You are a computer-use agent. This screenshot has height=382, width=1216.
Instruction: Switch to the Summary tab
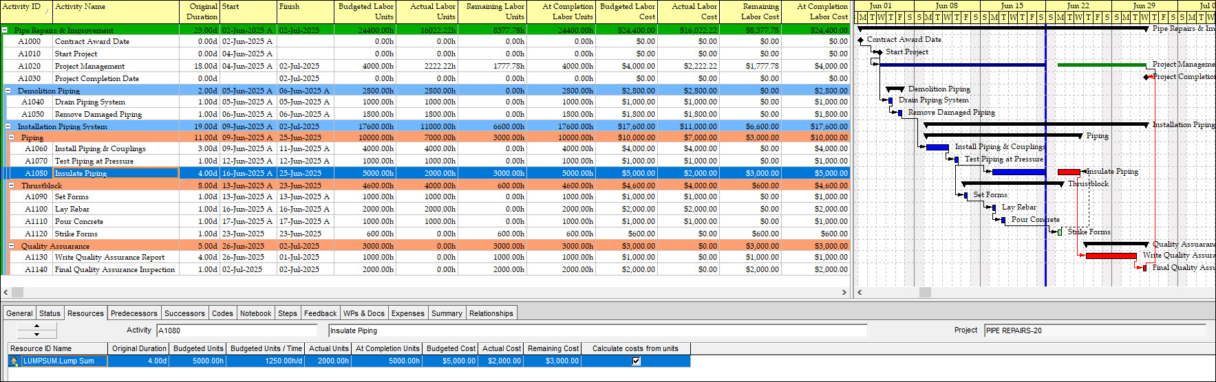pyautogui.click(x=447, y=313)
